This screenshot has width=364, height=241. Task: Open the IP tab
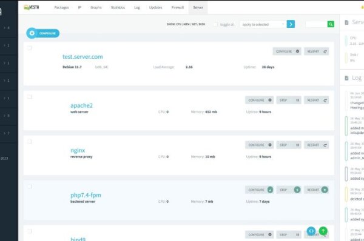point(79,7)
